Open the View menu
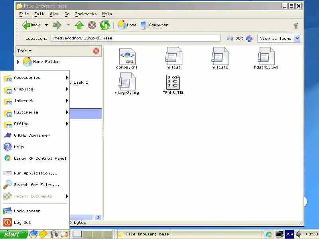The height and width of the screenshot is (239, 319). (54, 14)
